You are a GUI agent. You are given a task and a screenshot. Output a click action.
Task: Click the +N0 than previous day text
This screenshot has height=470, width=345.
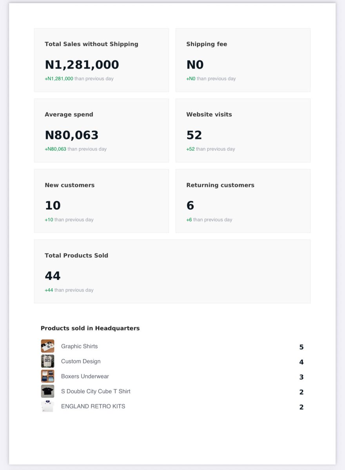211,78
